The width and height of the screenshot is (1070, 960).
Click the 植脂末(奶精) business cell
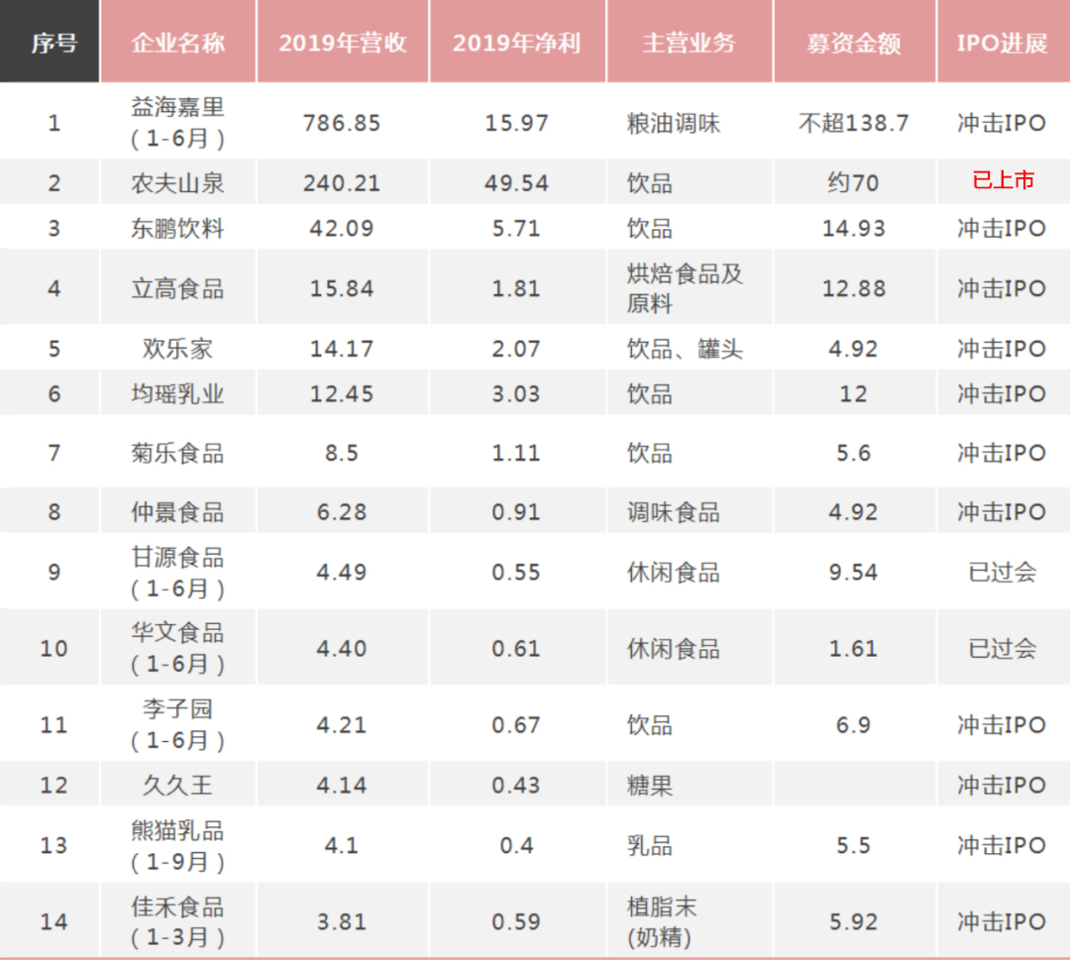tap(662, 921)
